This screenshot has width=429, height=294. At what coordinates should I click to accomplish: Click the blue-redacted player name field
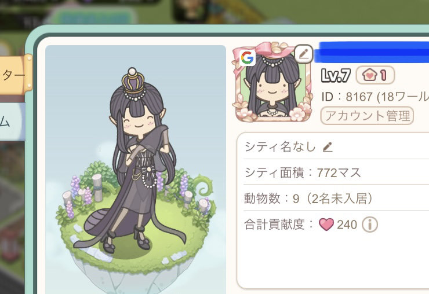tap(372, 52)
